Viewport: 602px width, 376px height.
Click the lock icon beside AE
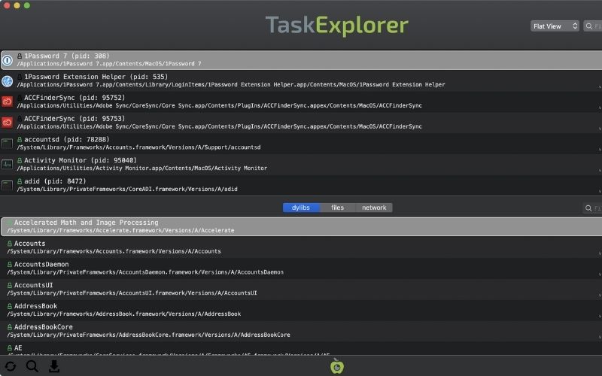[x=10, y=348]
